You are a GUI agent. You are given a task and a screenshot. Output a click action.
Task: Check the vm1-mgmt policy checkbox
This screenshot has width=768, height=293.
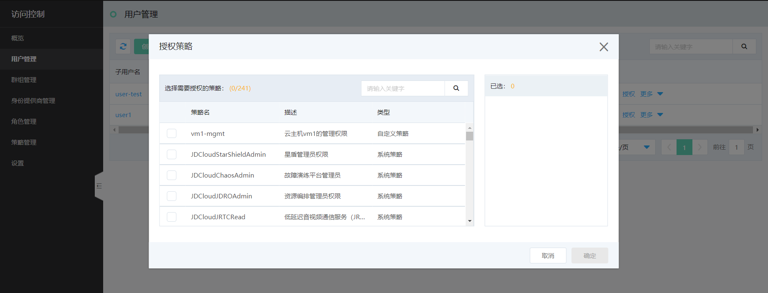[x=172, y=133]
